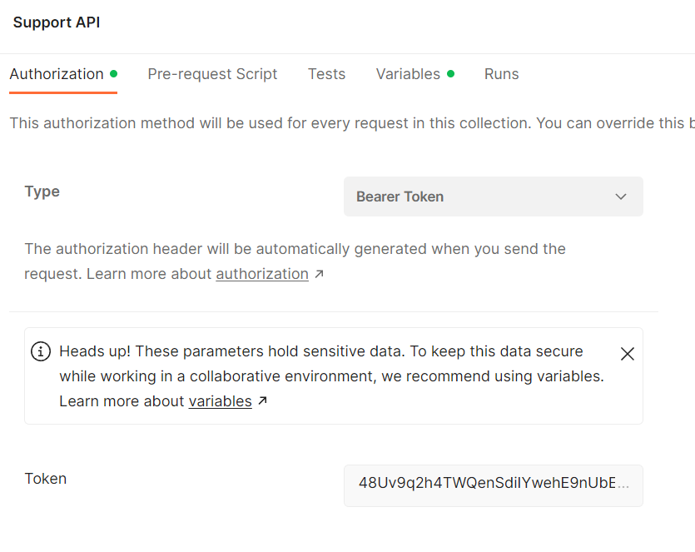Switch to the Tests tab
This screenshot has width=695, height=552.
pos(326,74)
